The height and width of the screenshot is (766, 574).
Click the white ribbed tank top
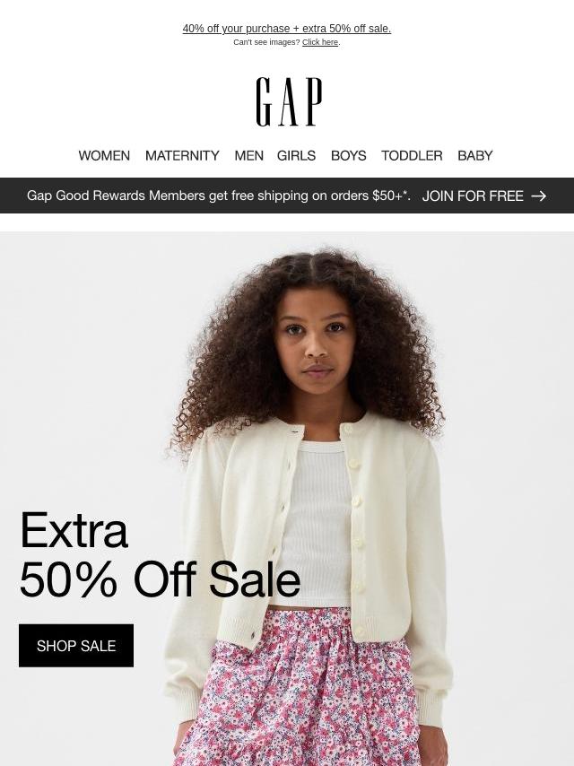(317, 523)
